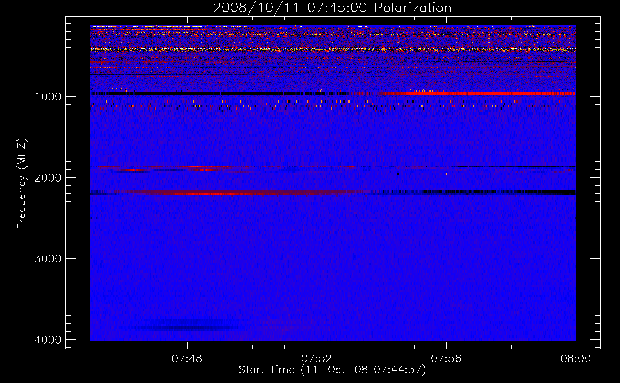Select the 1000 frequency tick label
Image resolution: width=620 pixels, height=383 pixels.
(48, 96)
